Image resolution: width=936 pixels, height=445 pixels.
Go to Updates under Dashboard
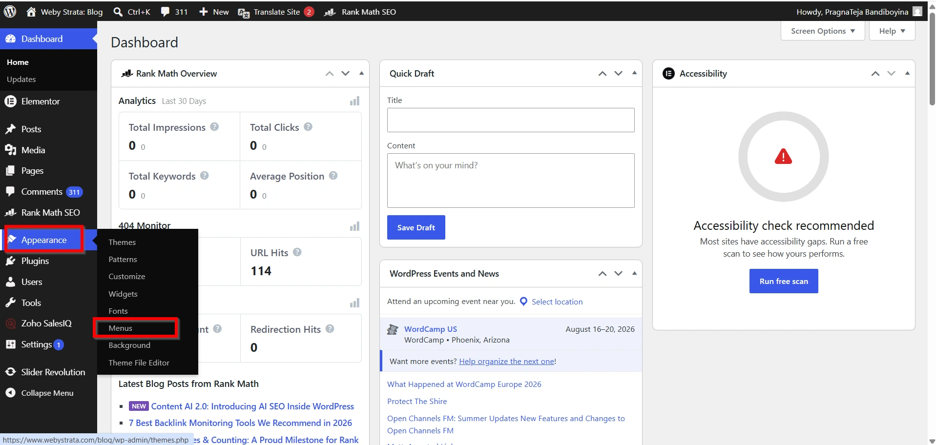pyautogui.click(x=21, y=79)
